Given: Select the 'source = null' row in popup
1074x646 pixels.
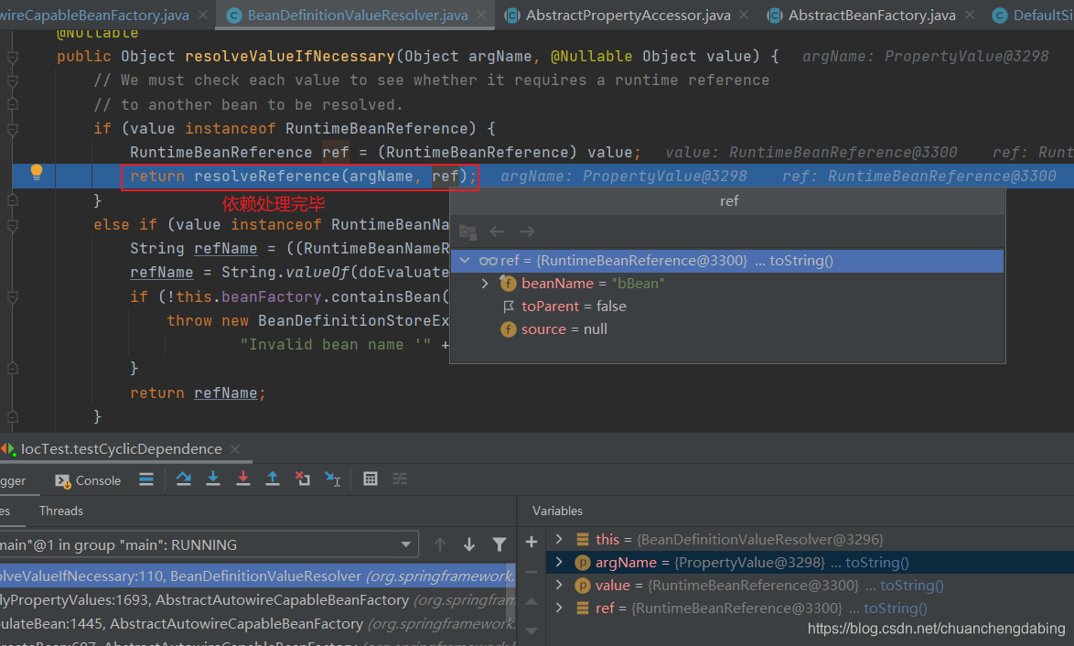Looking at the screenshot, I should [x=727, y=329].
